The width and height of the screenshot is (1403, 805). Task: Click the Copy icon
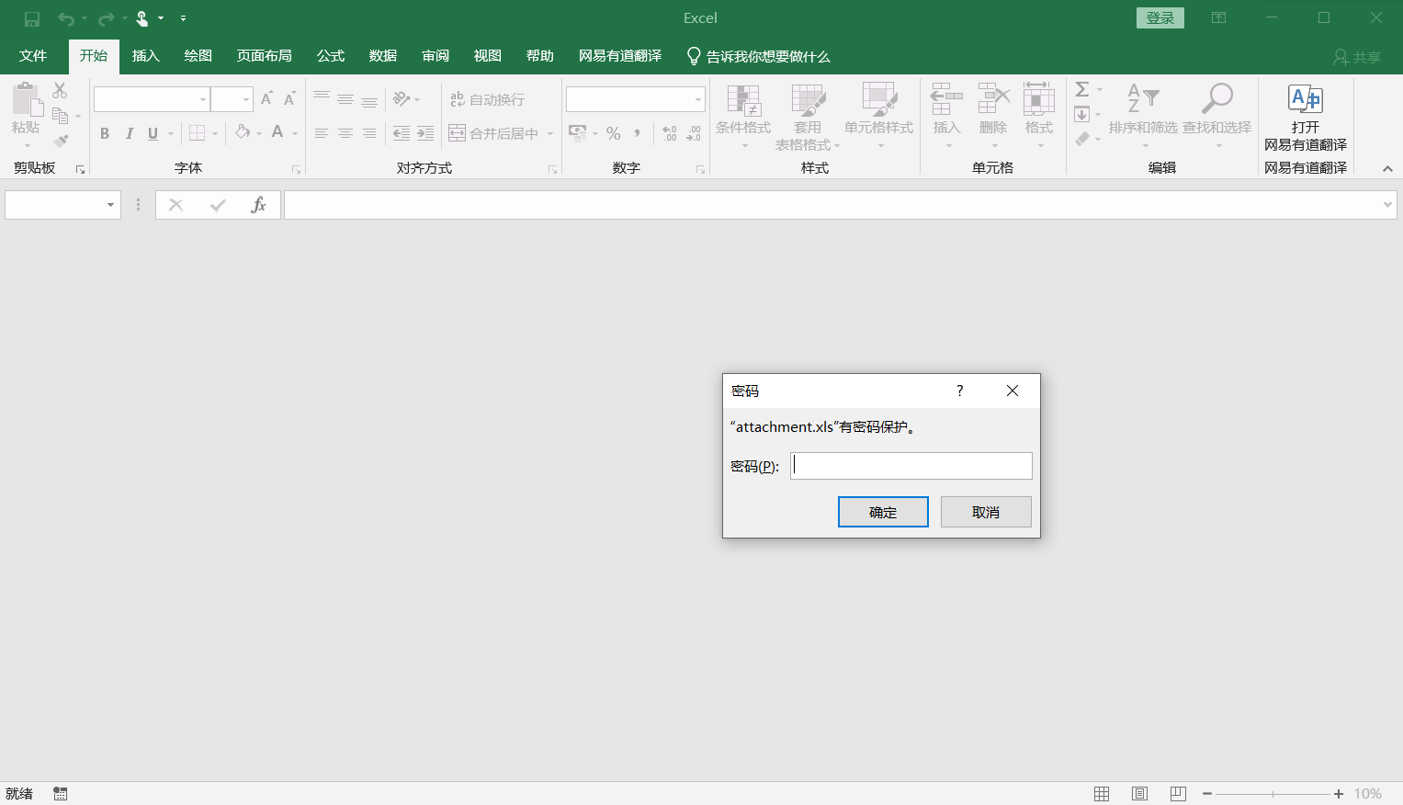pyautogui.click(x=61, y=116)
